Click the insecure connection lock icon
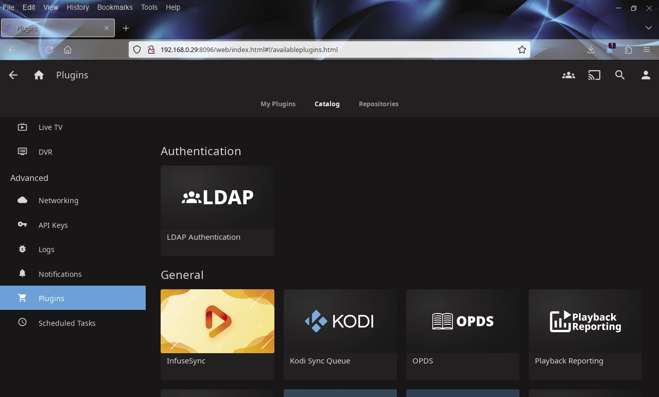 [x=151, y=49]
